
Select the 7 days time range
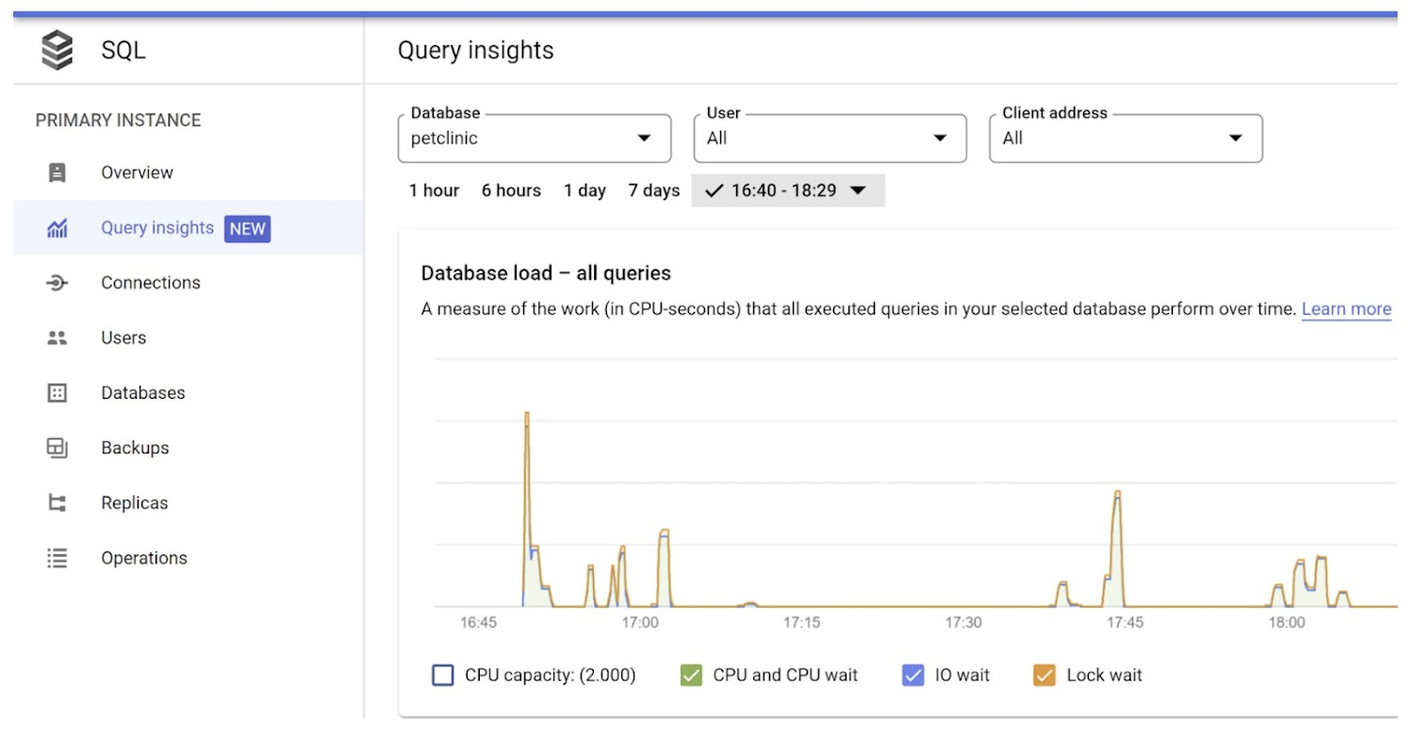point(654,190)
